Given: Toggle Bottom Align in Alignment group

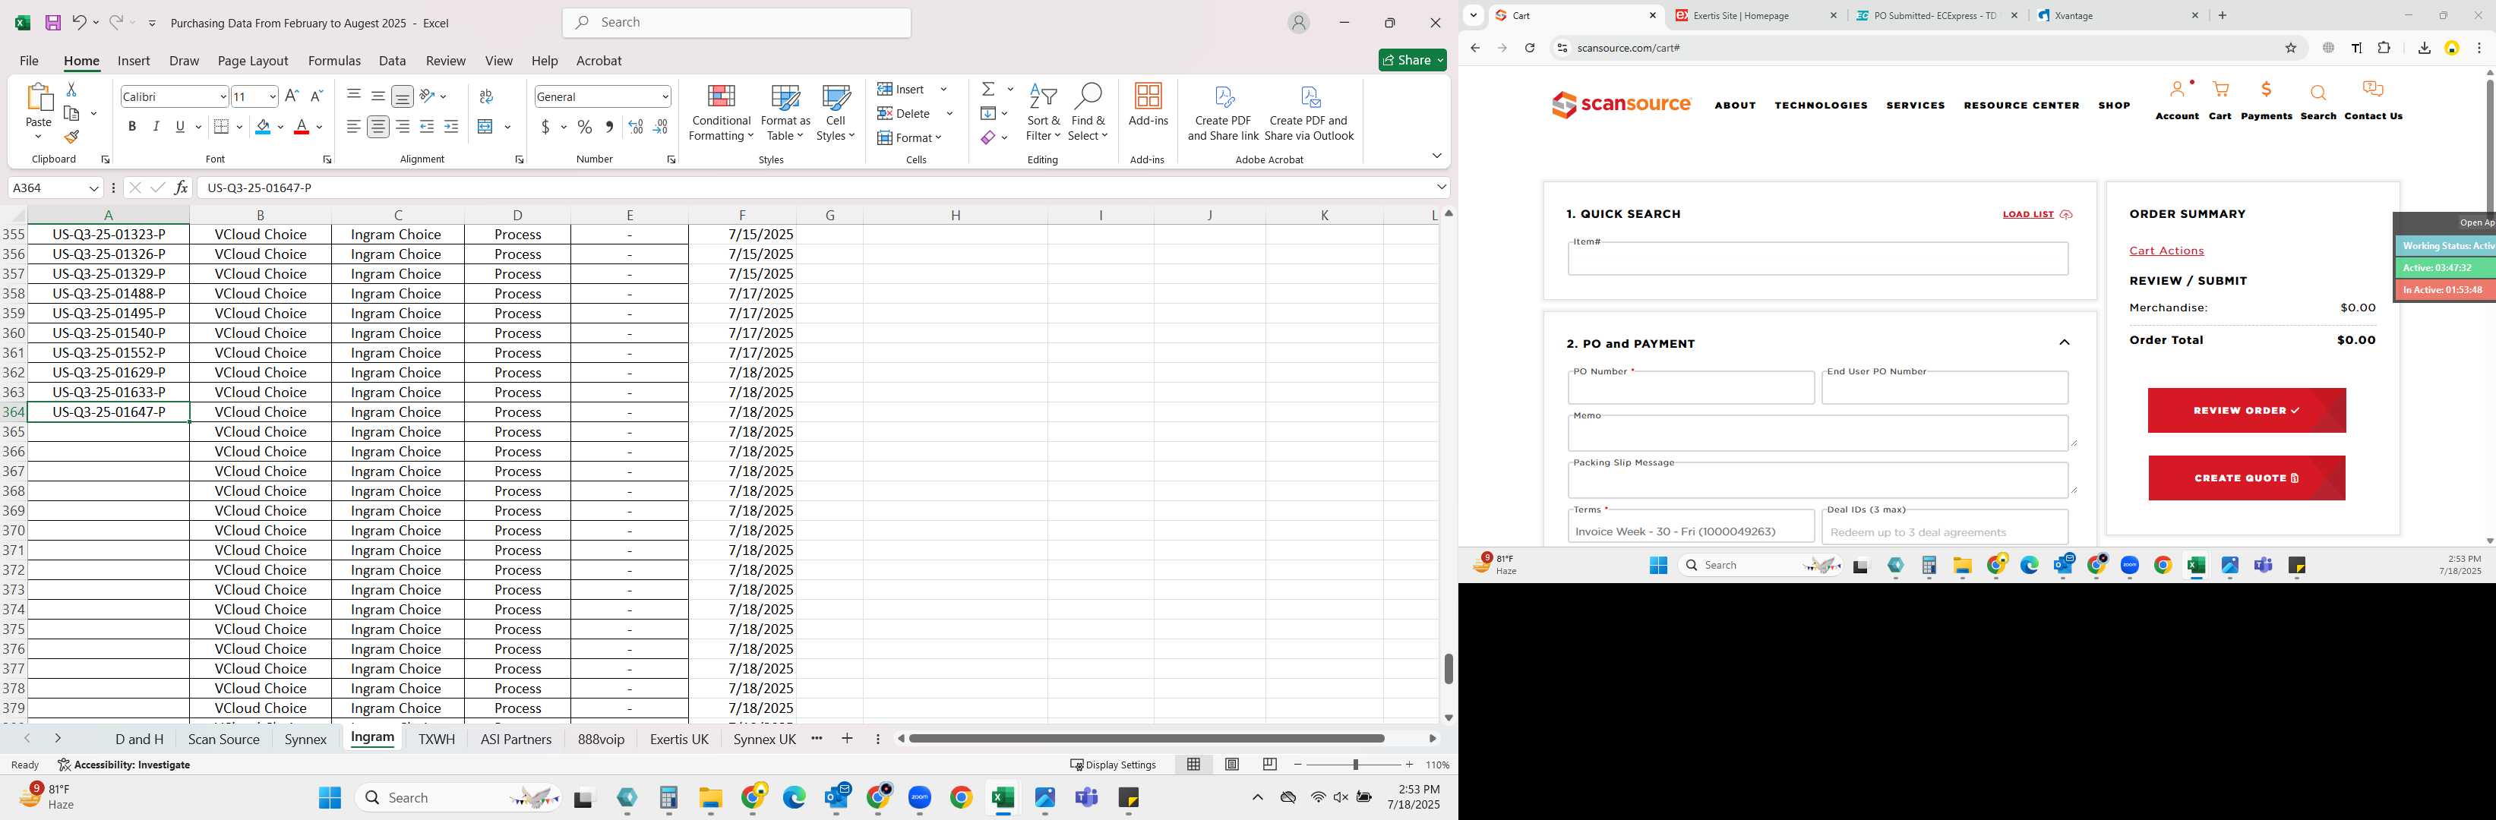Looking at the screenshot, I should coord(402,96).
